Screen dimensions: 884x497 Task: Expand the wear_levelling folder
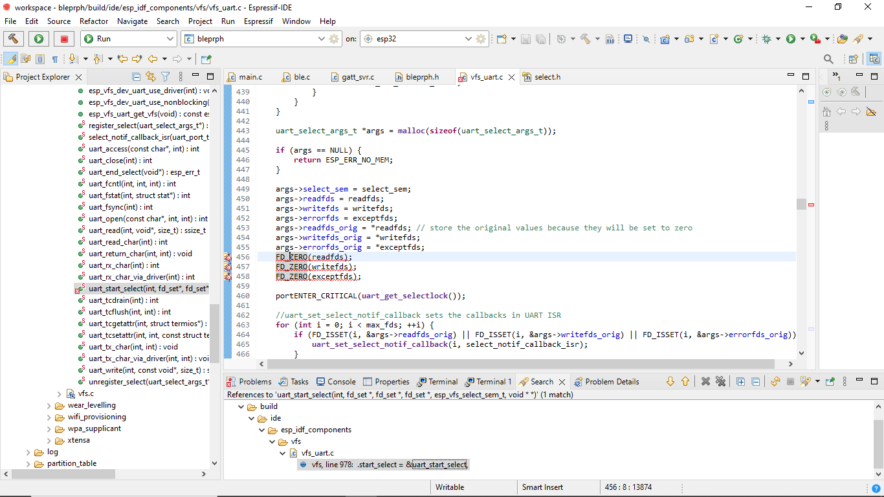[49, 405]
